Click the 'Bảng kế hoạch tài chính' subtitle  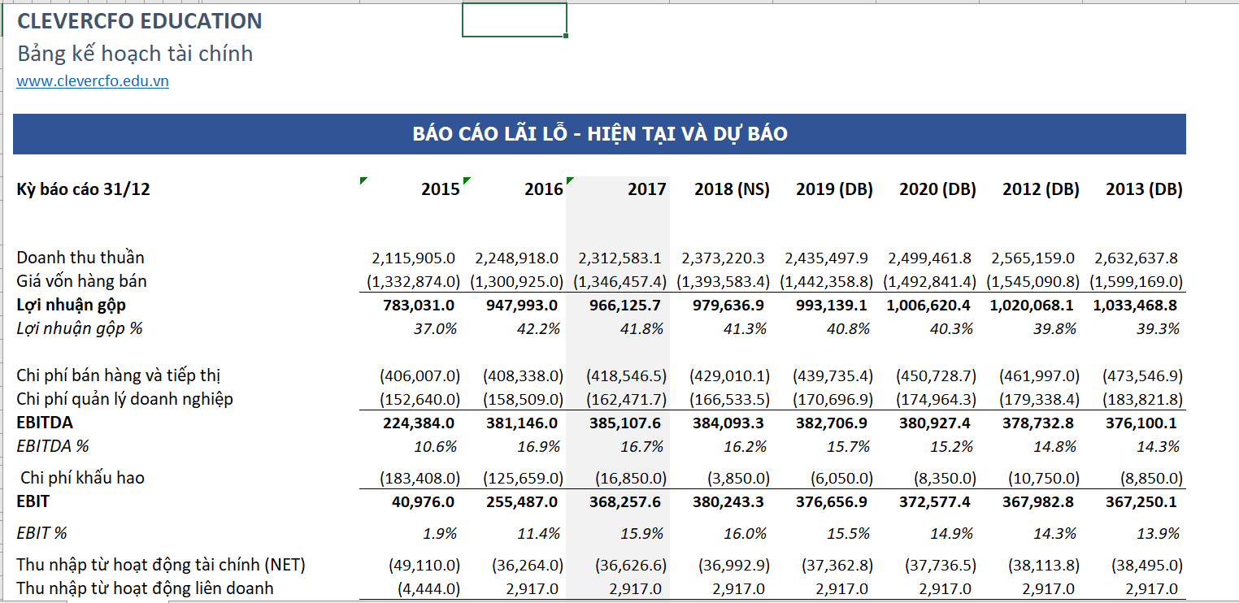pyautogui.click(x=135, y=54)
